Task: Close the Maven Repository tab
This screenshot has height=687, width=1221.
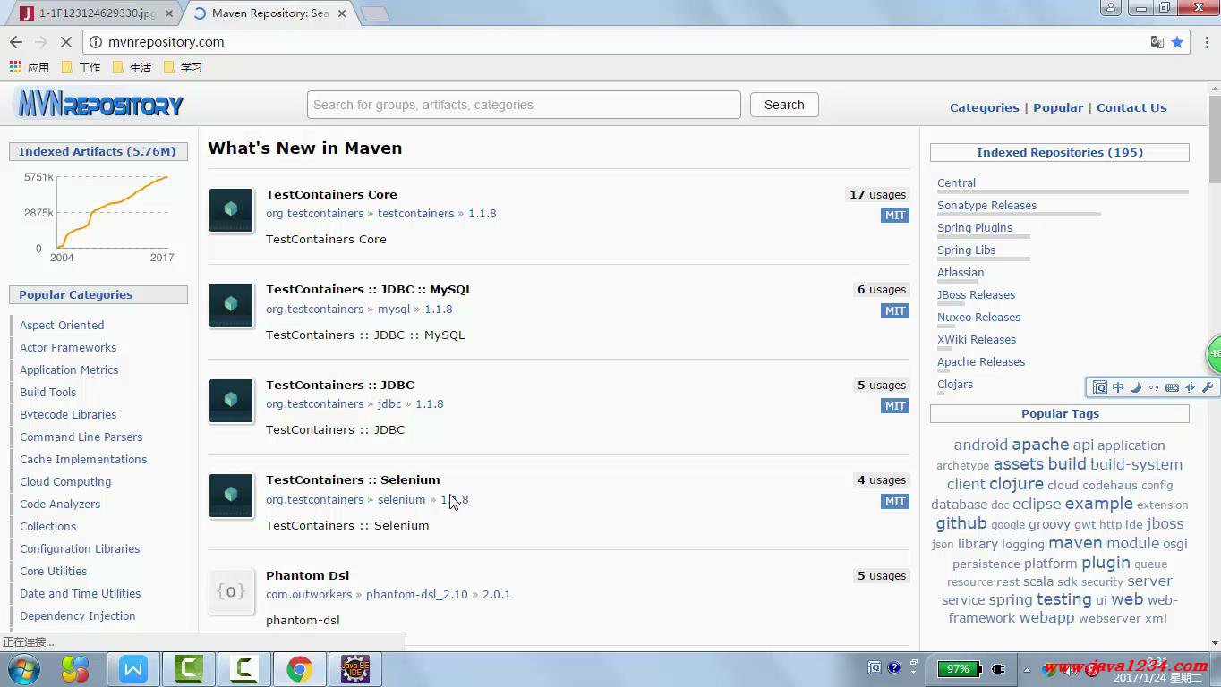Action: point(342,13)
